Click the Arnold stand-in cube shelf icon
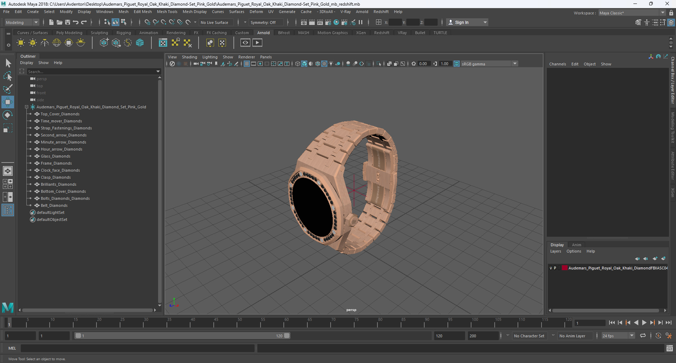 104,43
